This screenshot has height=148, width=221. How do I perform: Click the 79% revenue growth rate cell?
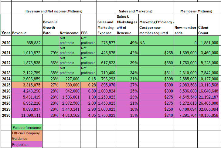51,51
